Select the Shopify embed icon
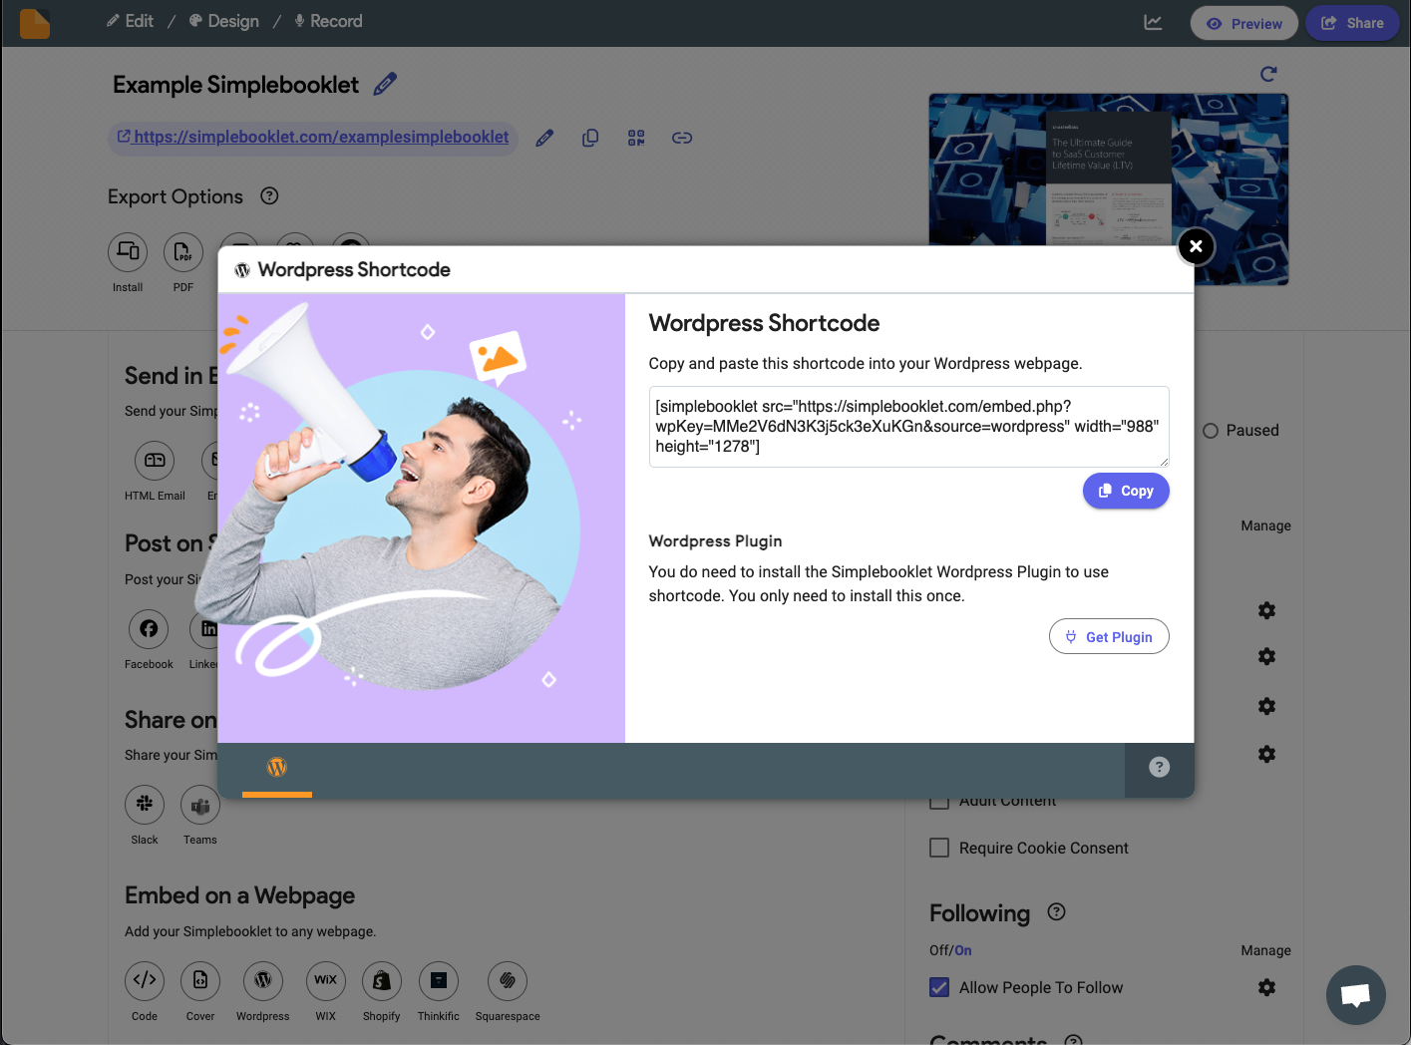The image size is (1411, 1045). coord(382,980)
